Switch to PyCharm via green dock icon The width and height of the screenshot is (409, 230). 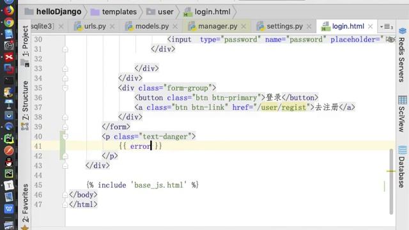click(9, 139)
